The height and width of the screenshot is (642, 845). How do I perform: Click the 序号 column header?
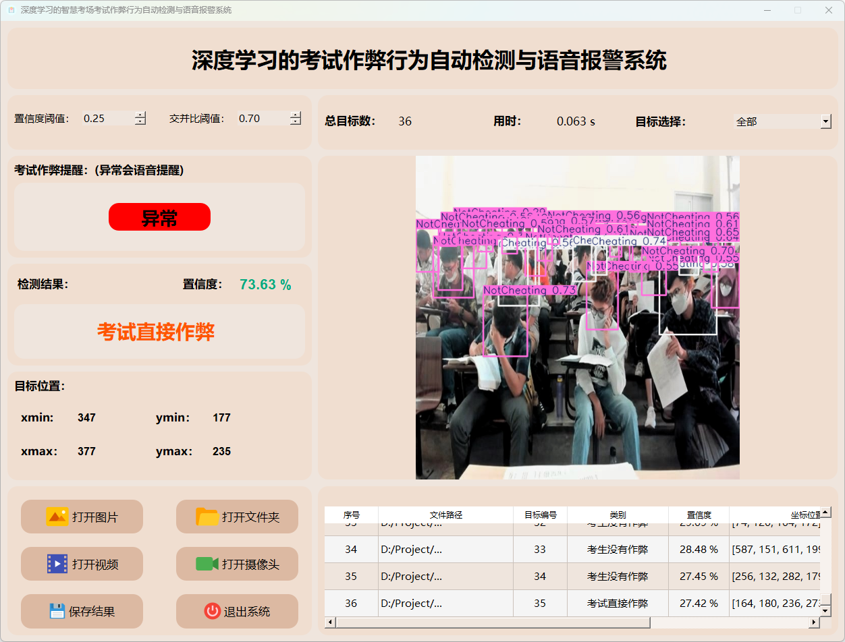coord(352,515)
